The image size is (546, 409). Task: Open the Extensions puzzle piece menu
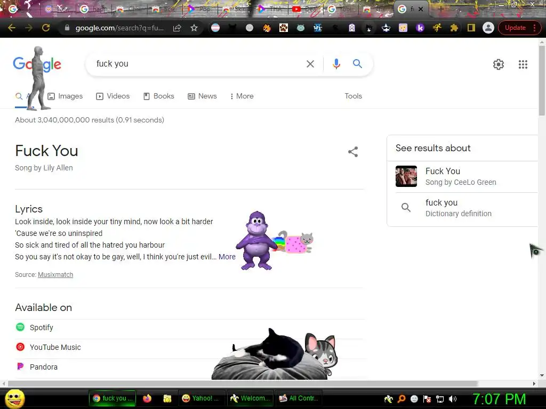[454, 28]
